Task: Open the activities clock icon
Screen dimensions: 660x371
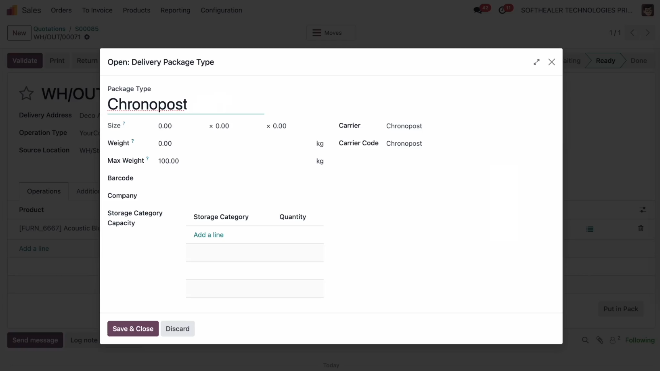Action: click(502, 10)
